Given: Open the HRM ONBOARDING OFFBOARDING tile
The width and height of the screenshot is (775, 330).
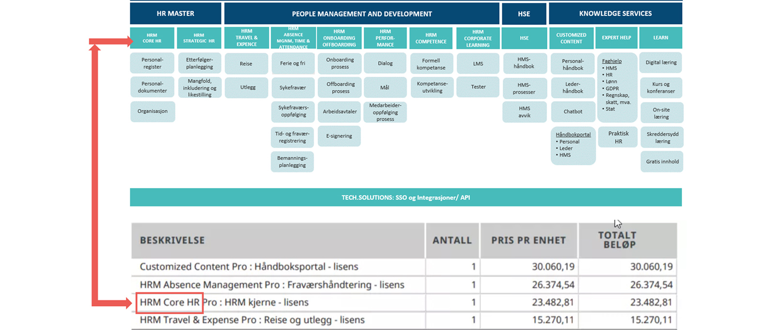Looking at the screenshot, I should coord(339,38).
